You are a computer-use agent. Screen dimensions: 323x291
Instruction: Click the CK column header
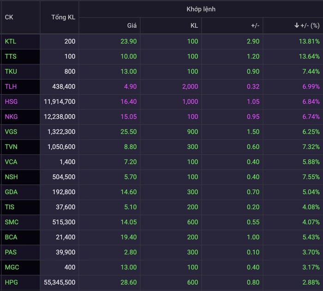click(x=9, y=17)
